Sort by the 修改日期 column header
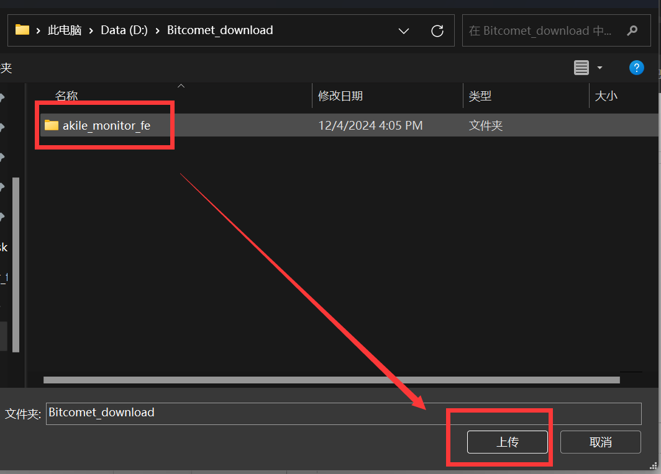The width and height of the screenshot is (661, 474). point(340,96)
